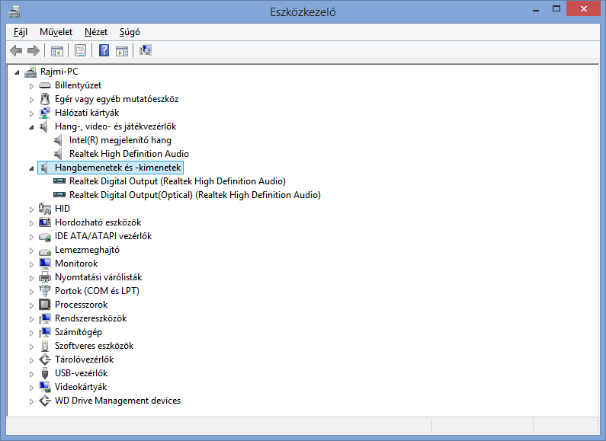The height and width of the screenshot is (441, 606).
Task: Toggle the console tree toolbar icon
Action: pyautogui.click(x=57, y=50)
